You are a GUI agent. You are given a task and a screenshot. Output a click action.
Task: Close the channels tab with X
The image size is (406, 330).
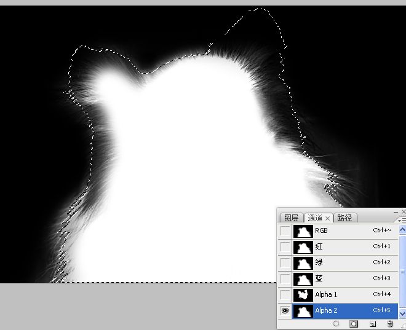328,218
